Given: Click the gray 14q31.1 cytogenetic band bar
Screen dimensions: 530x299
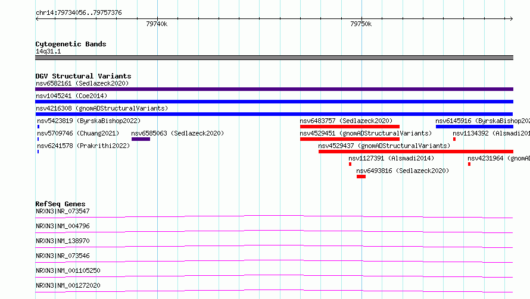Looking at the screenshot, I should (274, 58).
